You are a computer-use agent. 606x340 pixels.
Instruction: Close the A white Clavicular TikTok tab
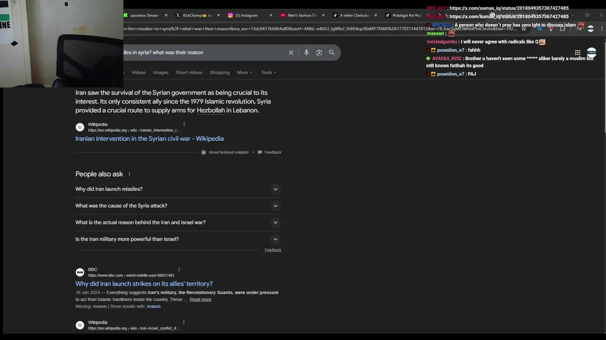[375, 15]
